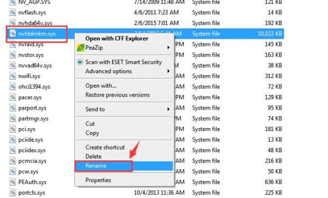The image size is (328, 198).
Task: Select the pci.sys file icon
Action: point(13,129)
